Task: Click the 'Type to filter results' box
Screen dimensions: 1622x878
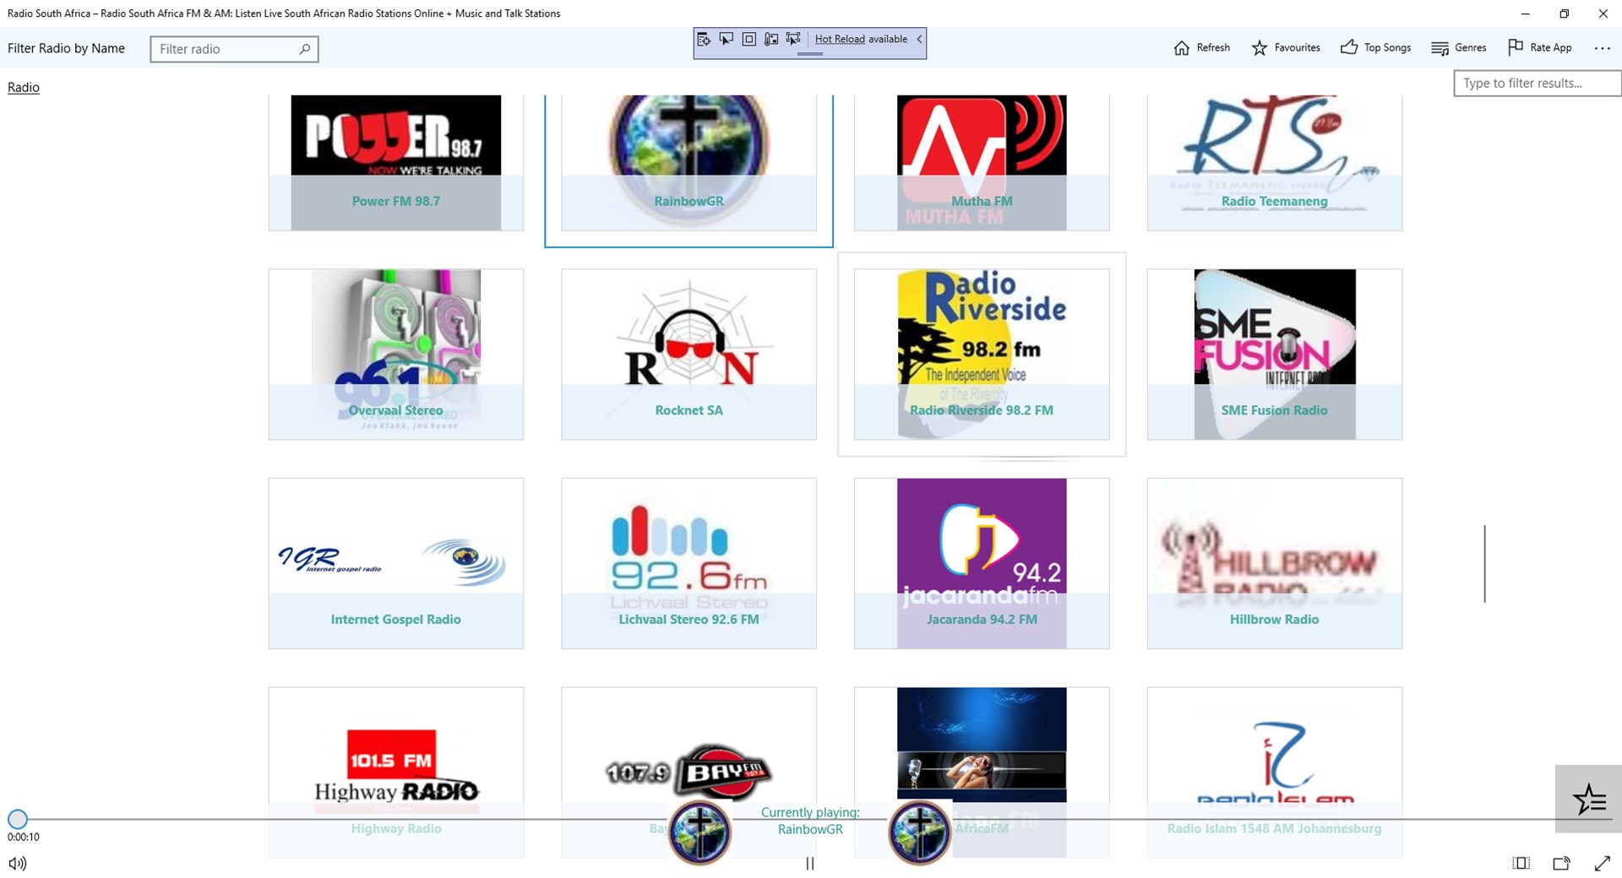Action: pos(1537,83)
